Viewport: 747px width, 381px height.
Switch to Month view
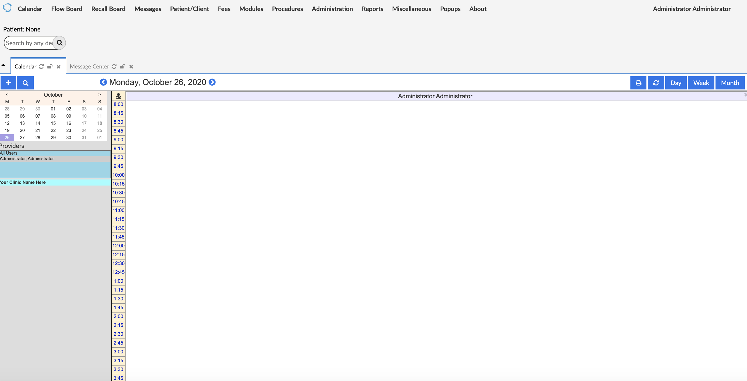(730, 83)
